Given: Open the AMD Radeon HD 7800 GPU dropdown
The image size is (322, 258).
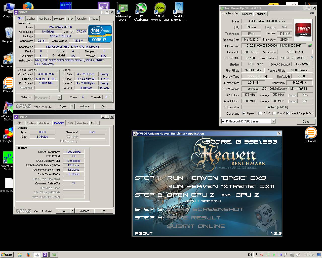Looking at the screenshot, I should point(273,121).
